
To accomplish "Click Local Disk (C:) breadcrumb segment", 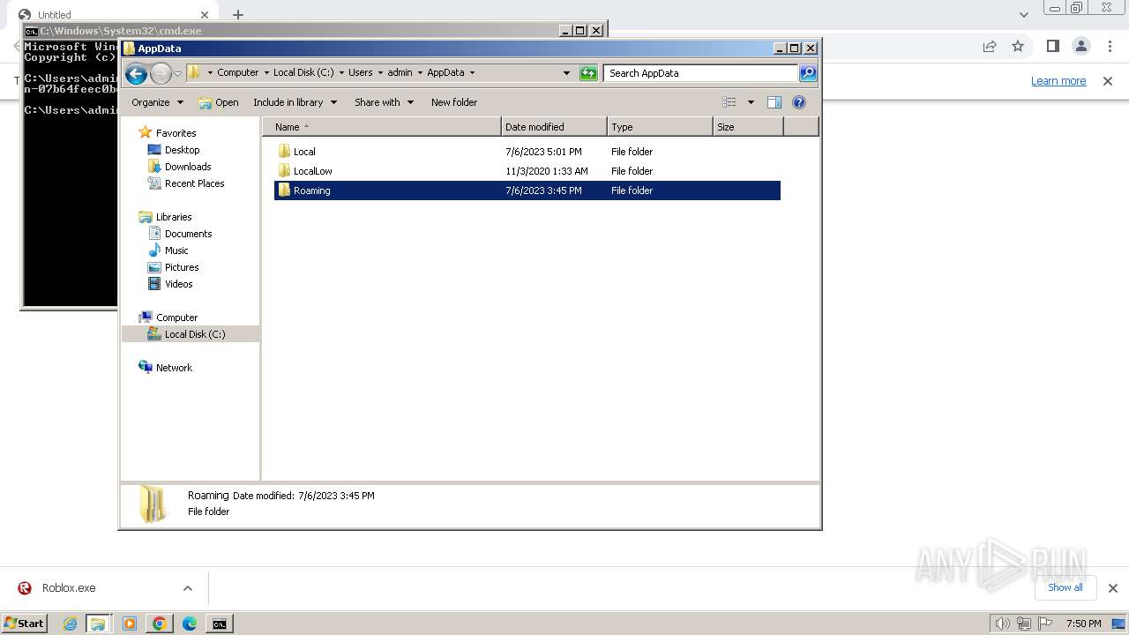I will click(x=303, y=73).
